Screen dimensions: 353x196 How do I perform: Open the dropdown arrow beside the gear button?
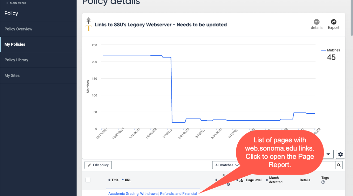click(x=328, y=154)
